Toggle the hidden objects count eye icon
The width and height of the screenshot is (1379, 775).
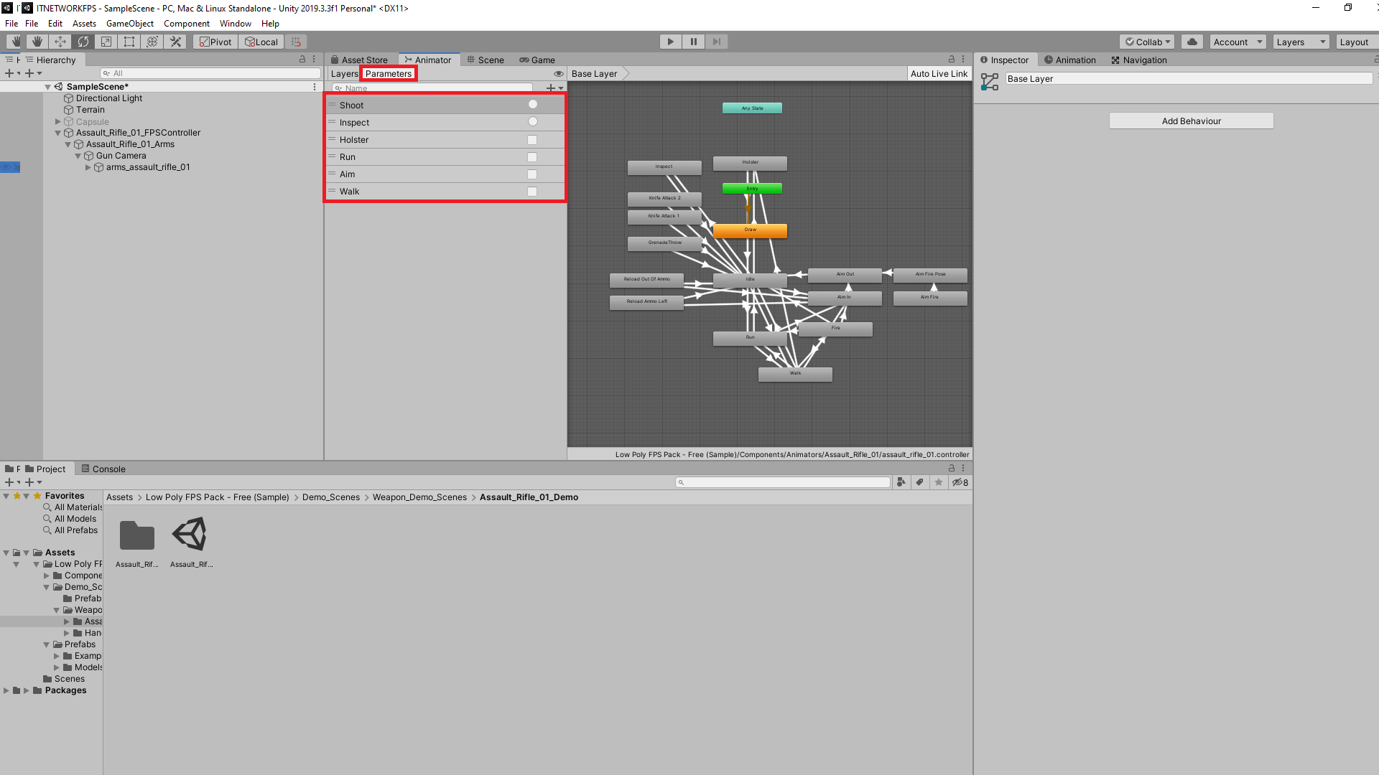point(960,482)
